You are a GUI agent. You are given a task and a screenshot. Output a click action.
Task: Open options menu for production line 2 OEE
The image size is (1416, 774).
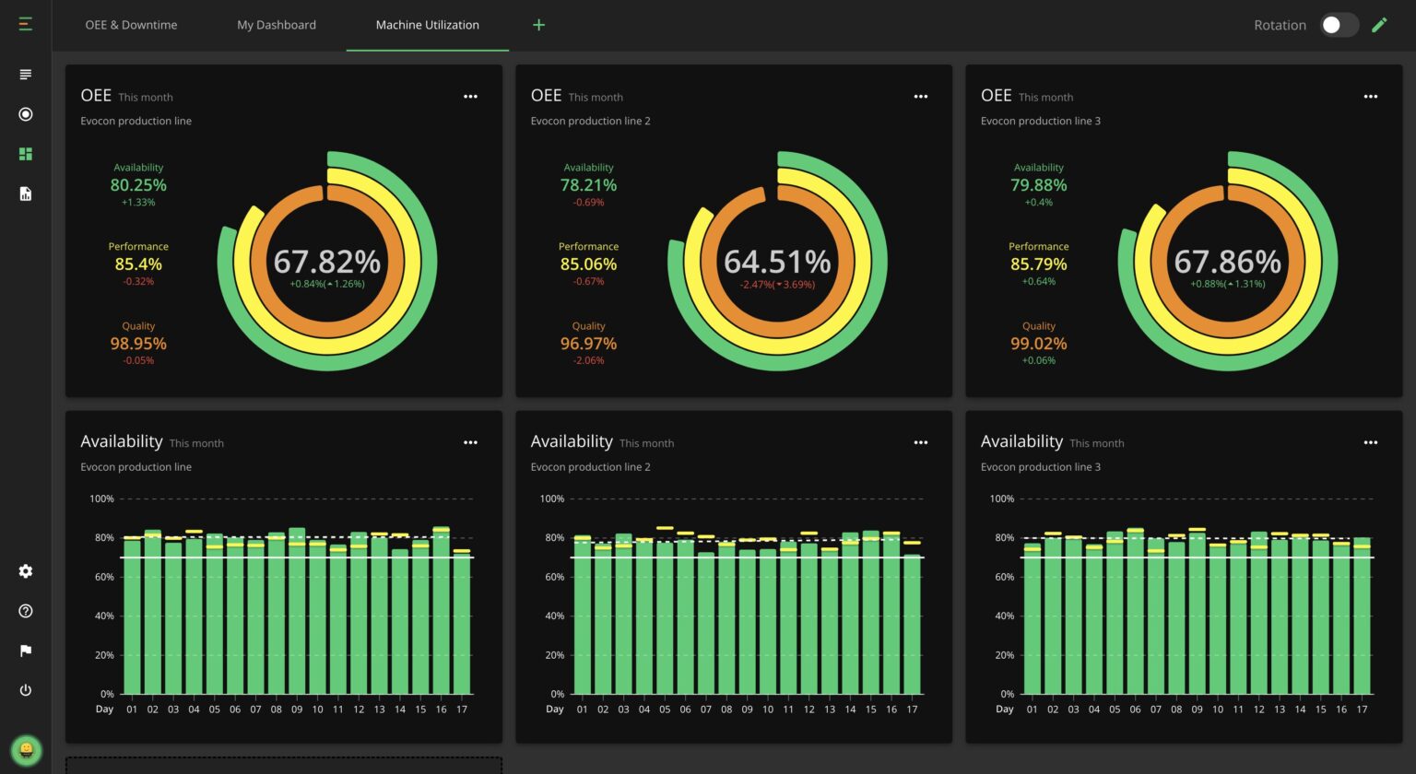tap(920, 97)
